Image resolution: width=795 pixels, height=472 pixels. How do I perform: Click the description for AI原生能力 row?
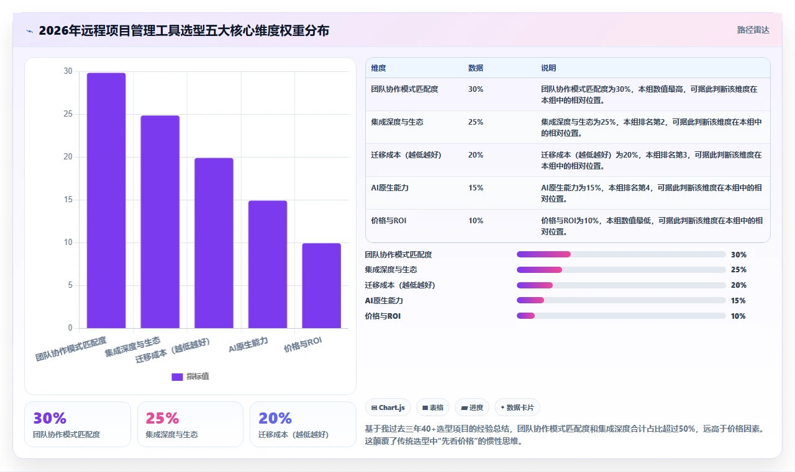652,194
